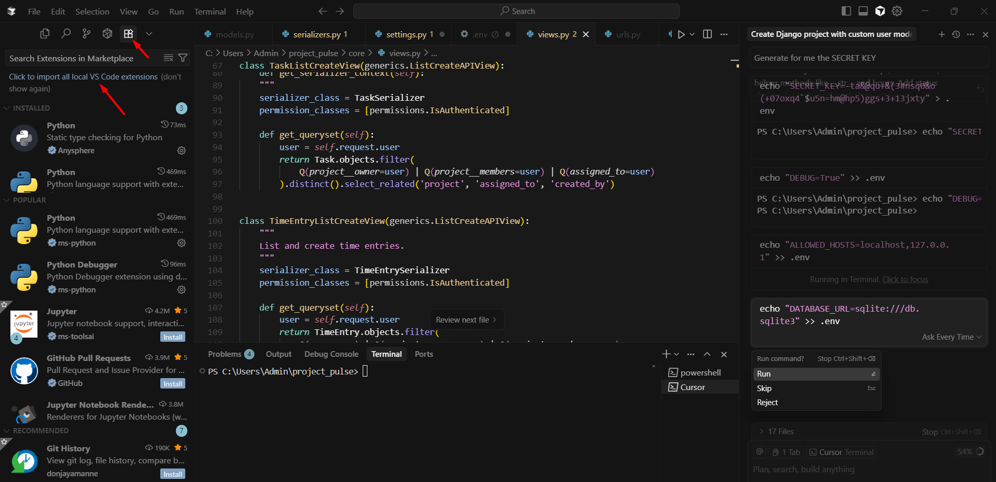Open the Explorer view in activity bar
The width and height of the screenshot is (996, 482).
point(45,34)
